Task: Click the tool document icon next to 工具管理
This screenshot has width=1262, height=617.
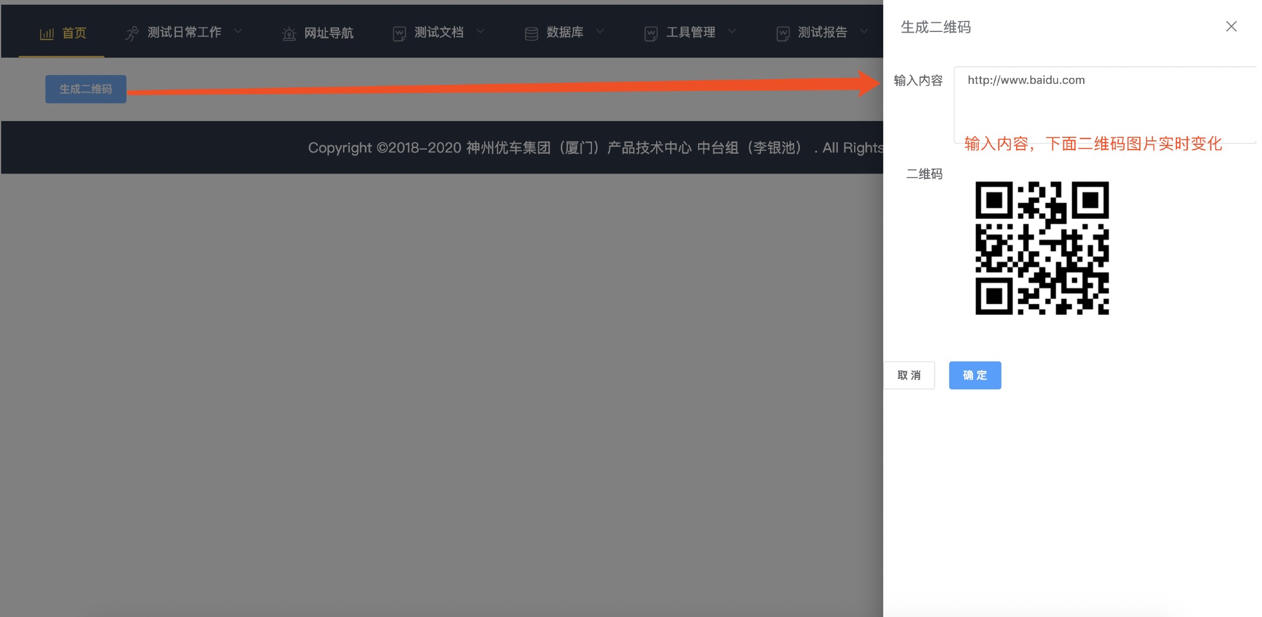Action: click(651, 33)
